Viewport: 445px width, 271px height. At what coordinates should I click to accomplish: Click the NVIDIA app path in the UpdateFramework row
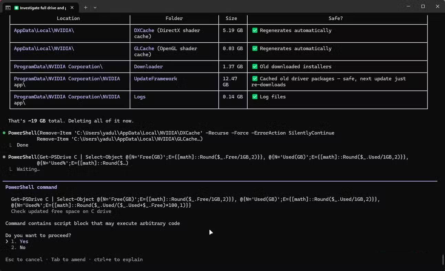tap(67, 82)
